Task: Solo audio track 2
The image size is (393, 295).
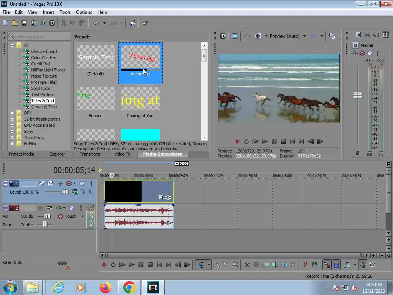Action: [x=81, y=208]
